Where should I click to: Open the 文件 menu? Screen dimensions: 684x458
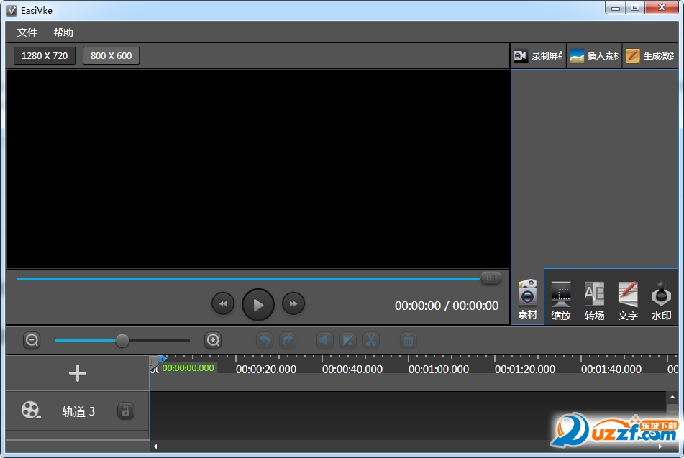point(27,32)
